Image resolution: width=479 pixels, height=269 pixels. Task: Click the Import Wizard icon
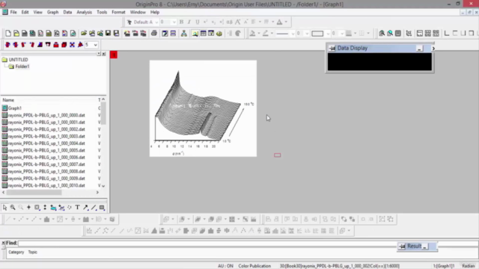click(127, 33)
